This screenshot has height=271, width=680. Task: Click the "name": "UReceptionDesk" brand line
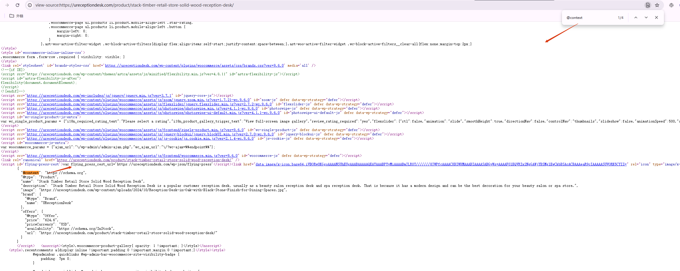click(49, 203)
